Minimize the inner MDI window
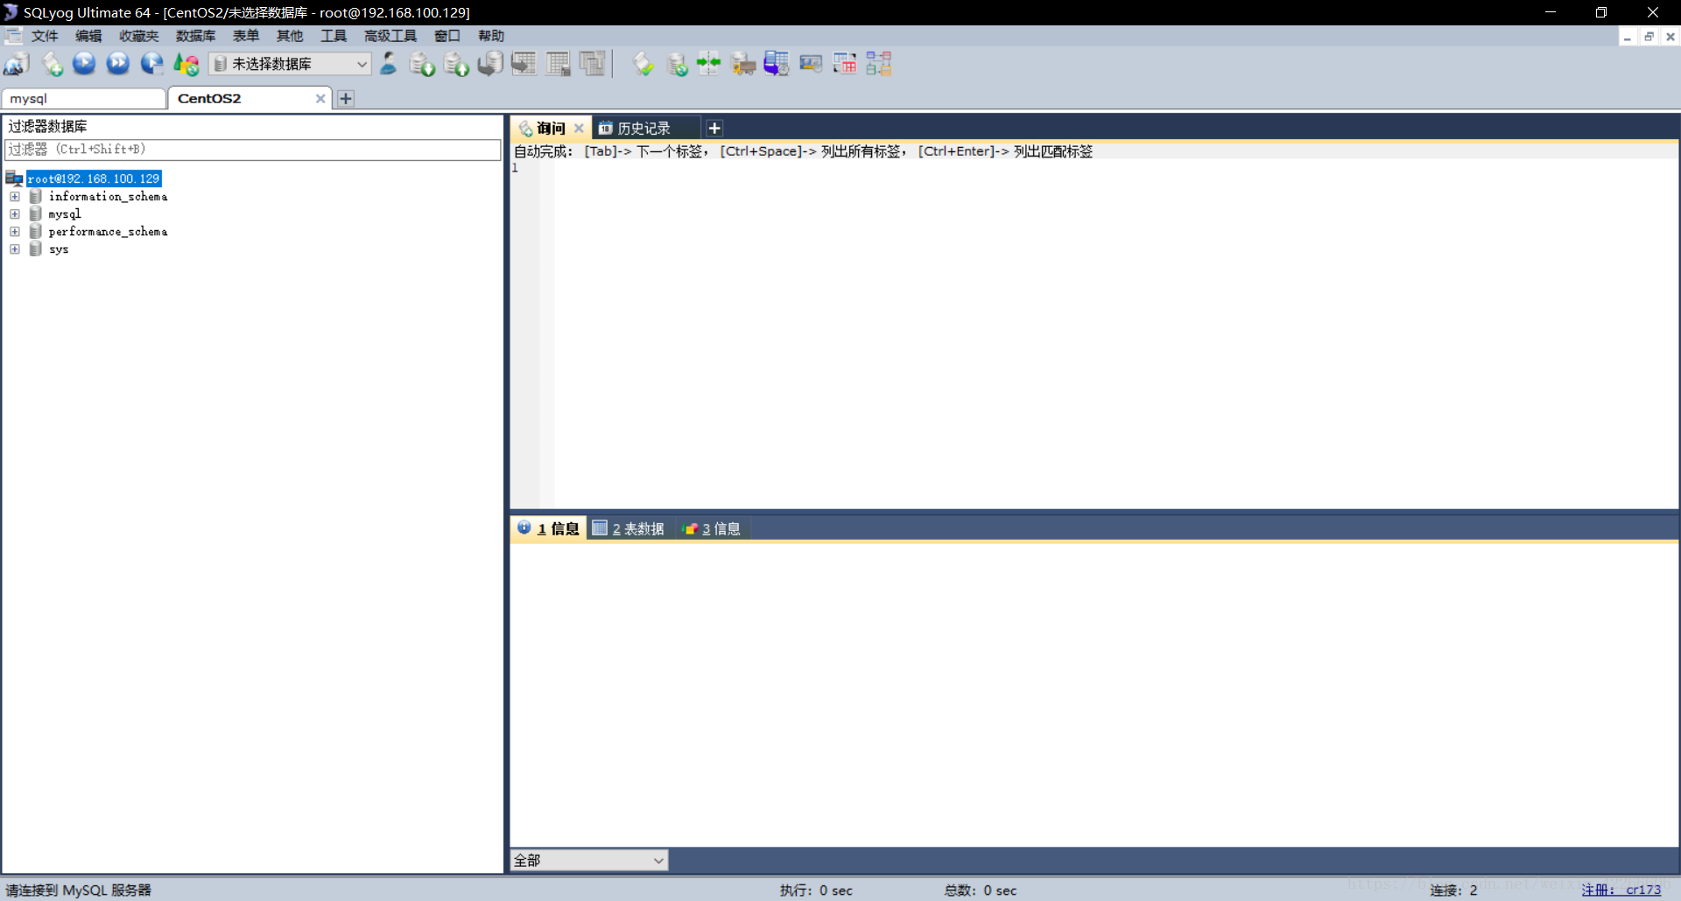The width and height of the screenshot is (1681, 901). (x=1627, y=37)
